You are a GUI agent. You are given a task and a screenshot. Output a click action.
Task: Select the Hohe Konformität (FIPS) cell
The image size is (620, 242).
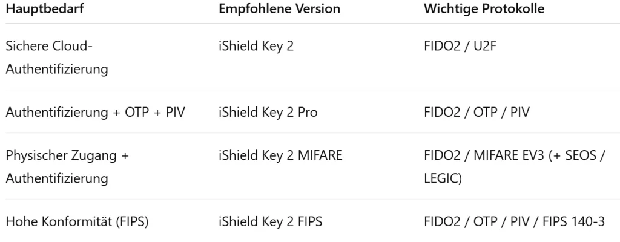tap(77, 222)
